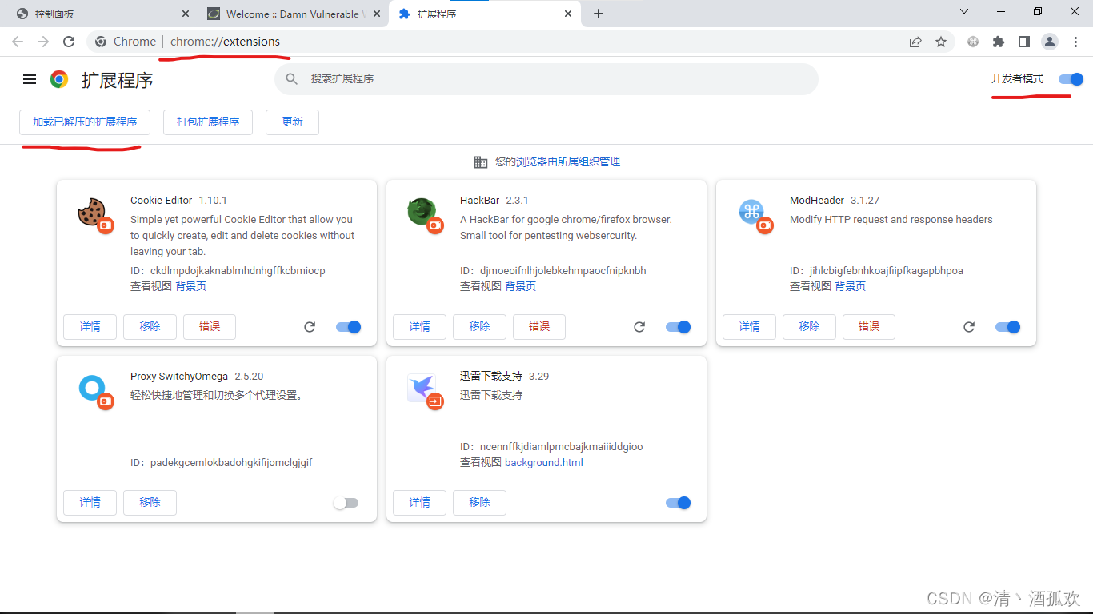Open the extensions puzzle icon in toolbar
This screenshot has height=614, width=1093.
(999, 42)
